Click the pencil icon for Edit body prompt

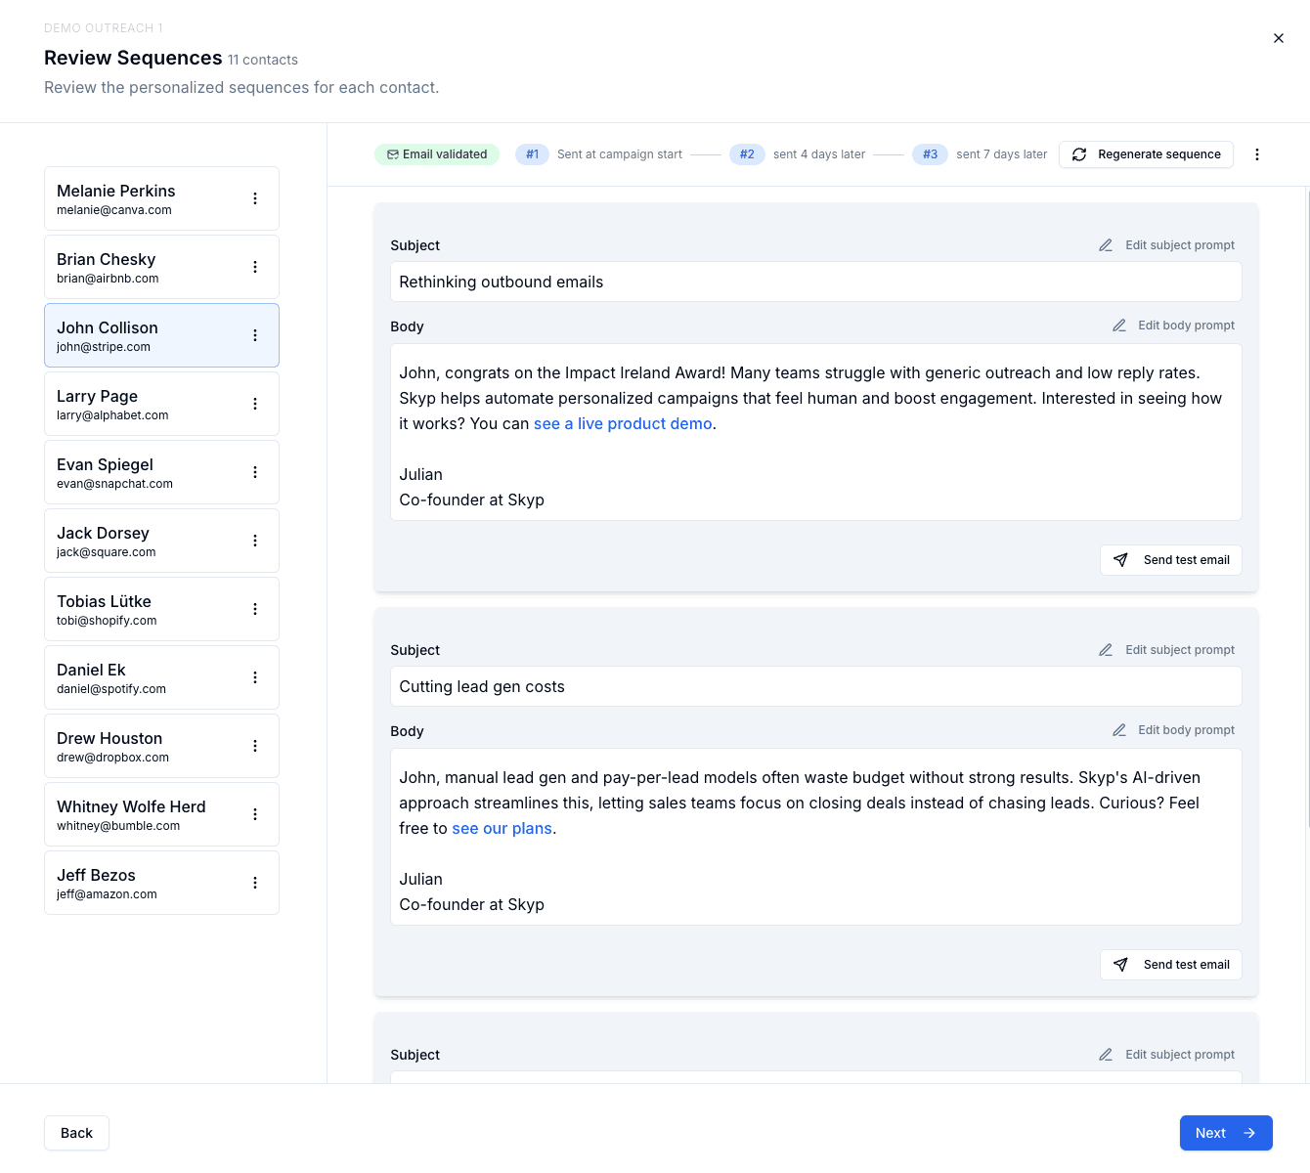(x=1119, y=325)
